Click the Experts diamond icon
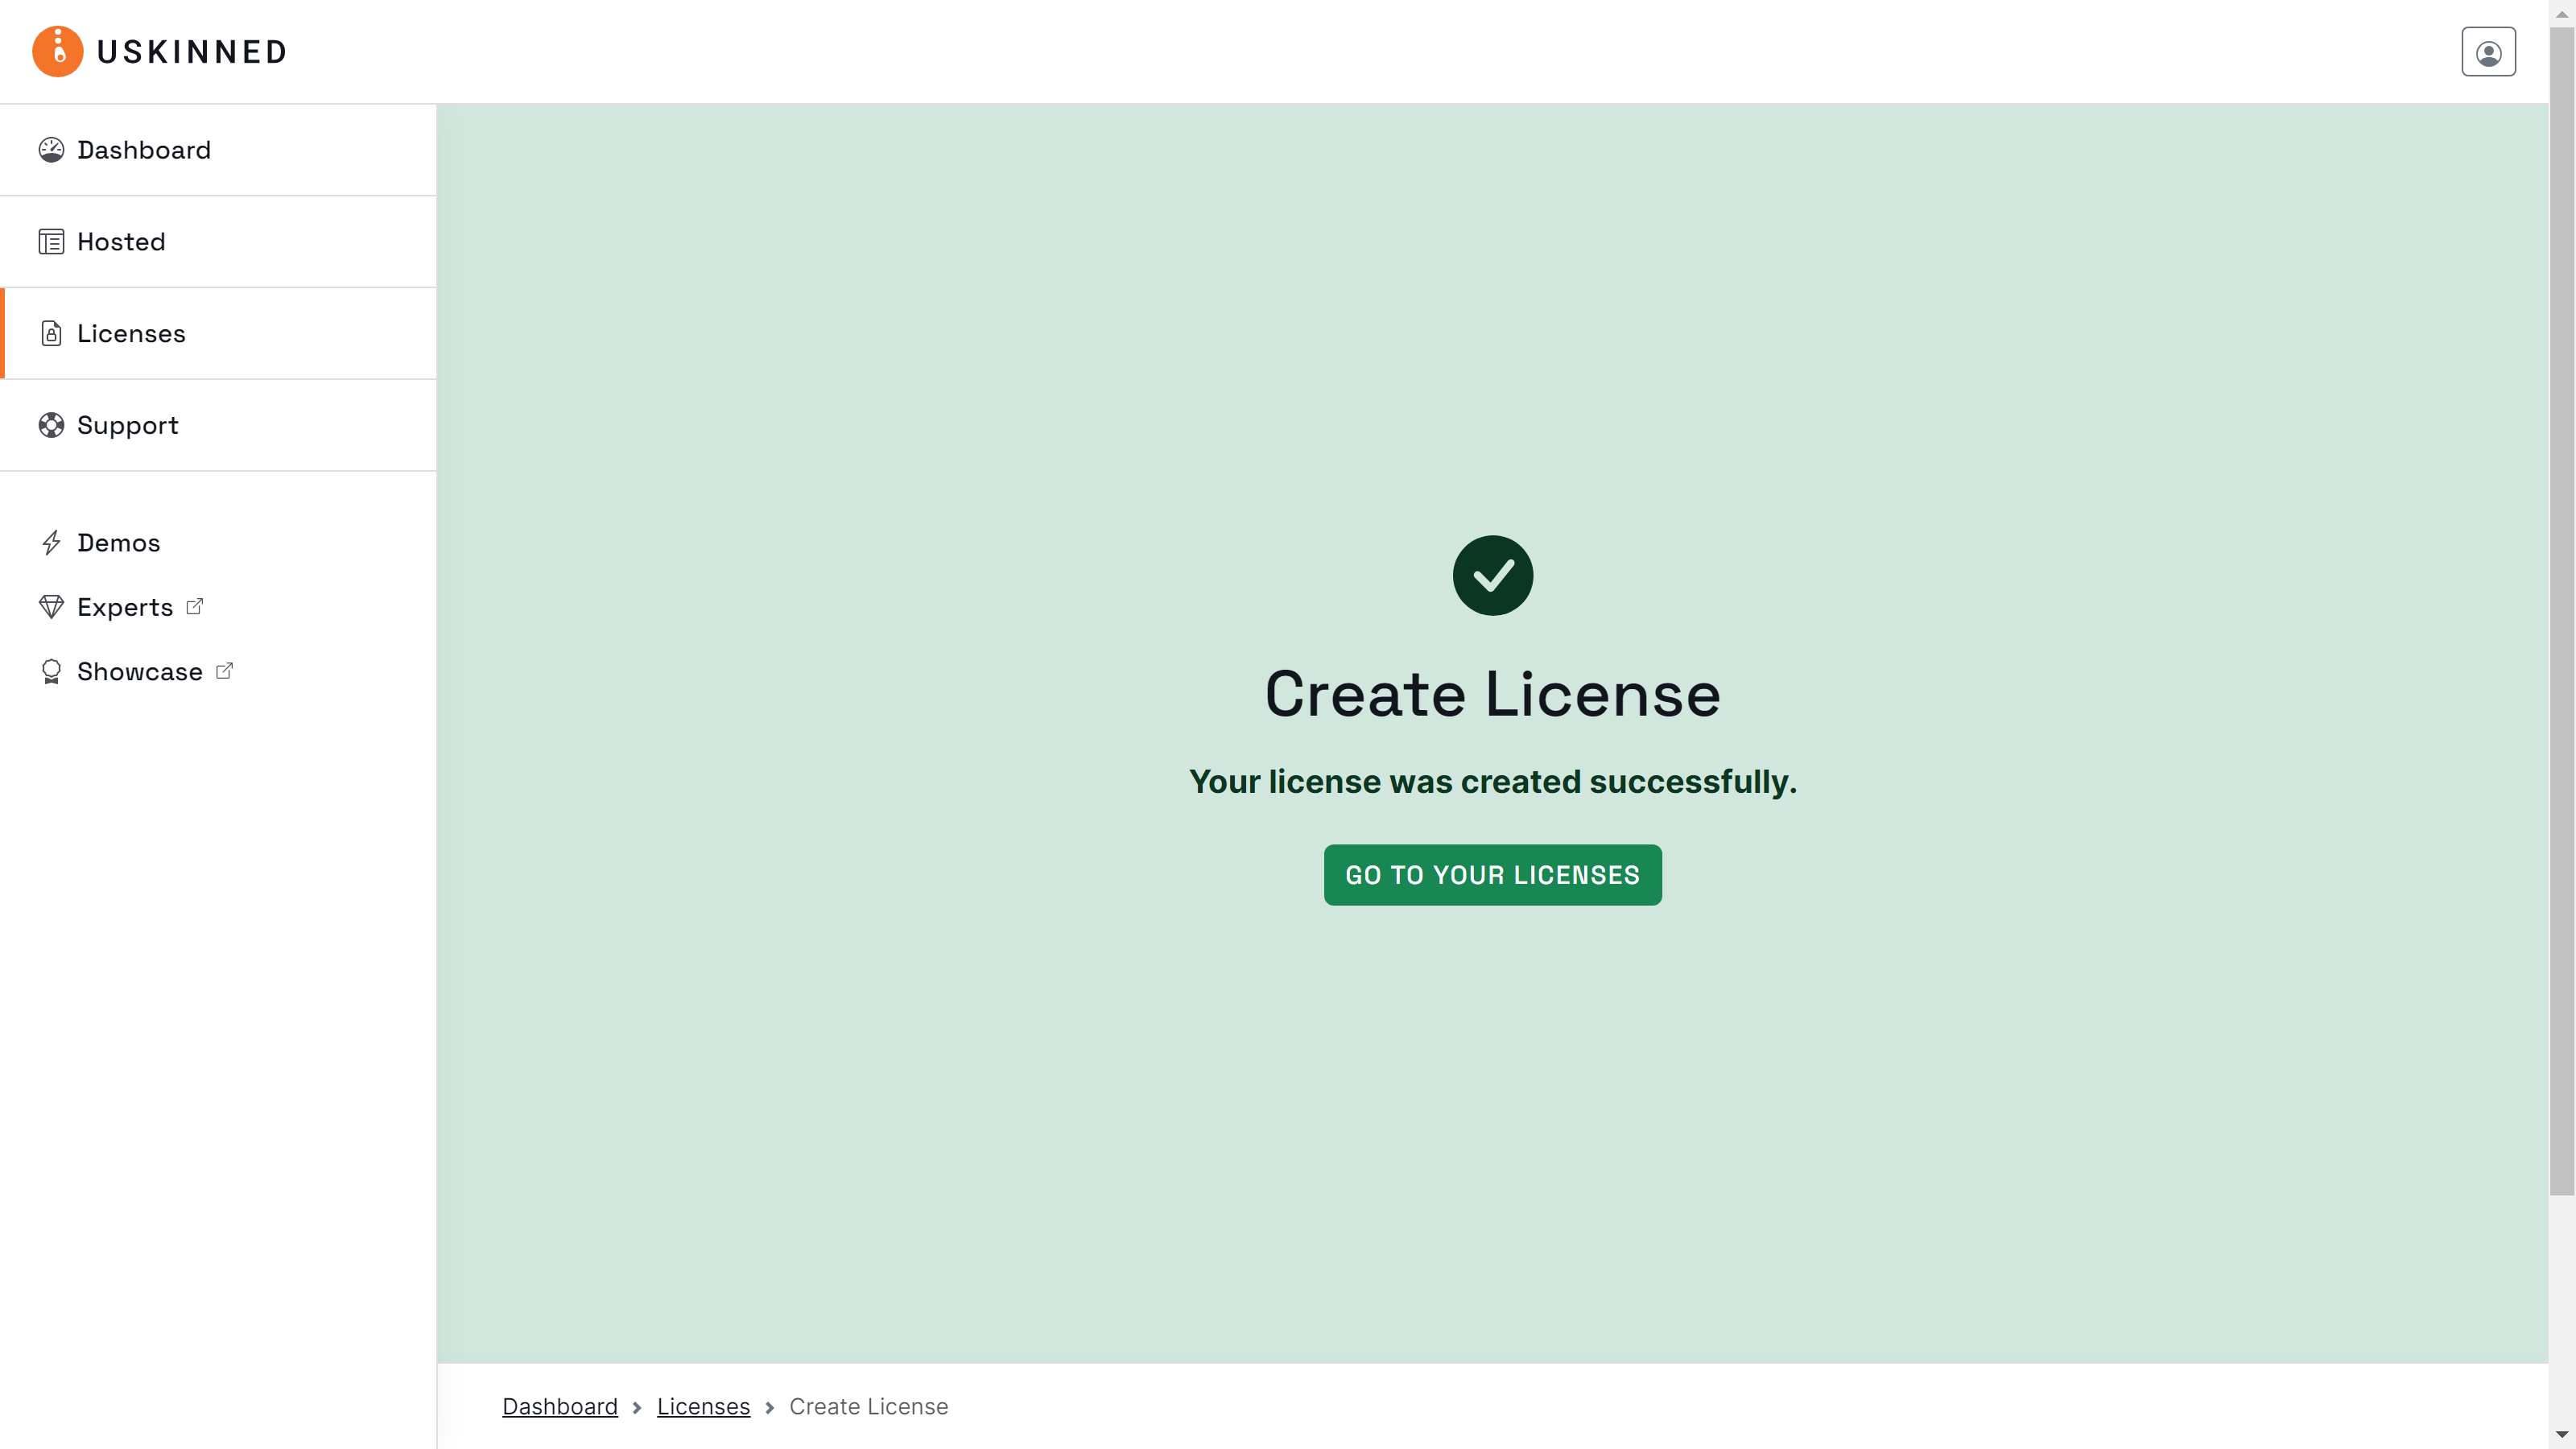Viewport: 2576px width, 1449px height. click(x=53, y=607)
